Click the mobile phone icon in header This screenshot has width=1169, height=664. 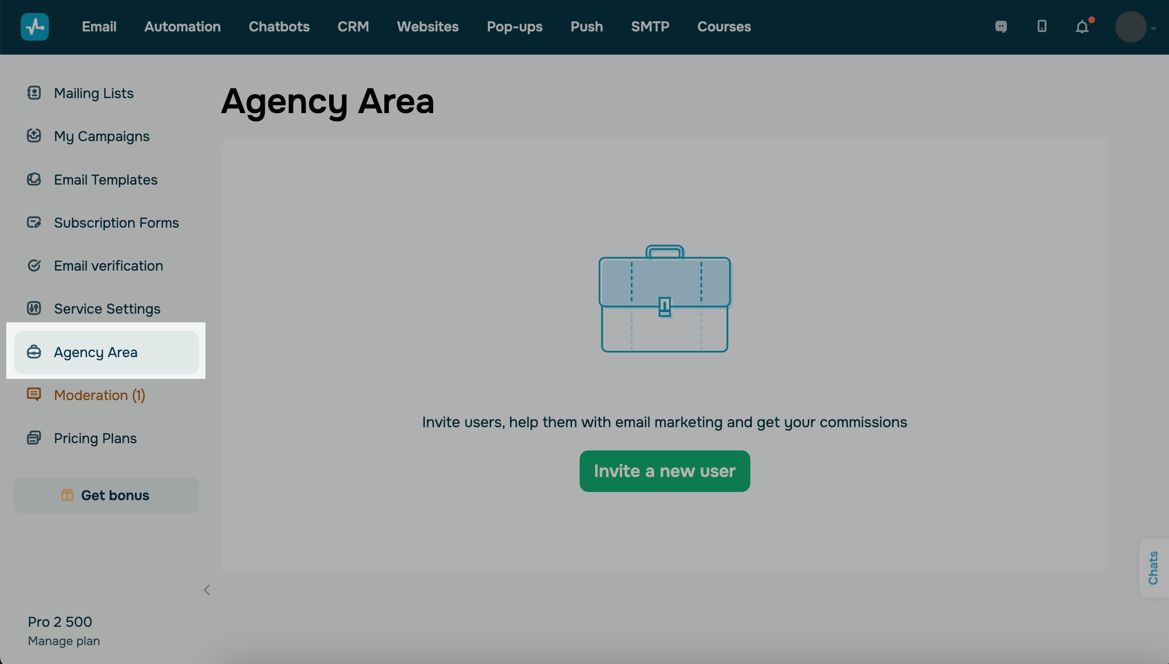pyautogui.click(x=1042, y=27)
